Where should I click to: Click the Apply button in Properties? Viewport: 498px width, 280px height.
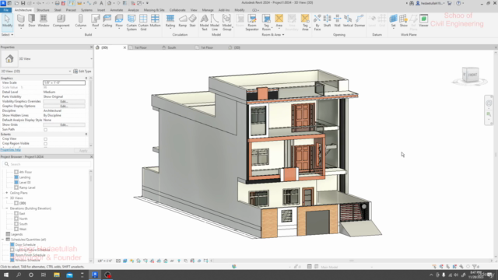pos(83,150)
